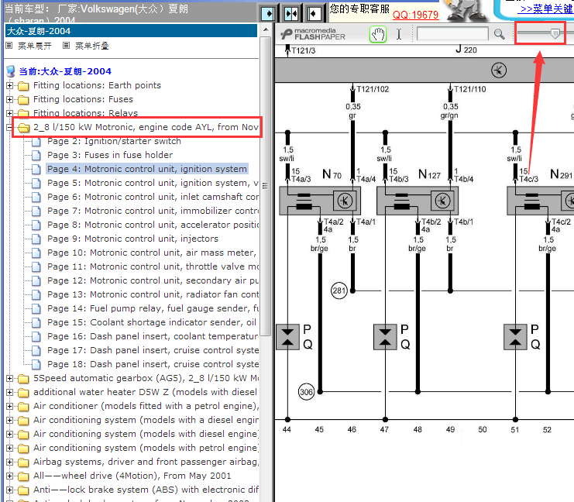Expand the additional water heater D5W Z node
574x502 pixels.
pos(9,393)
